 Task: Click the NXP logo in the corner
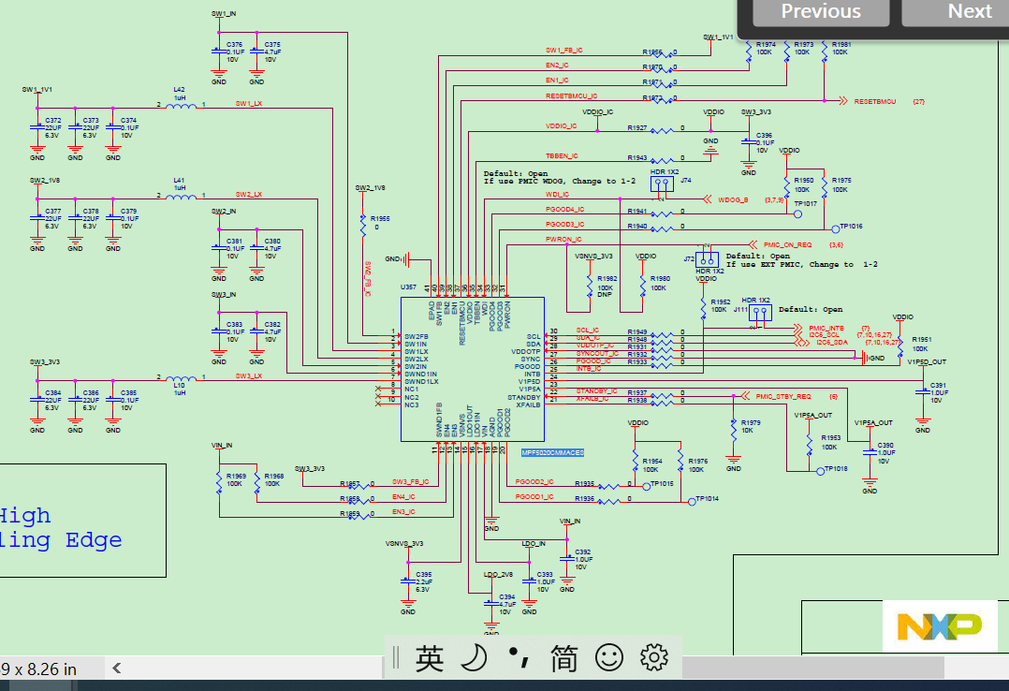pos(941,625)
